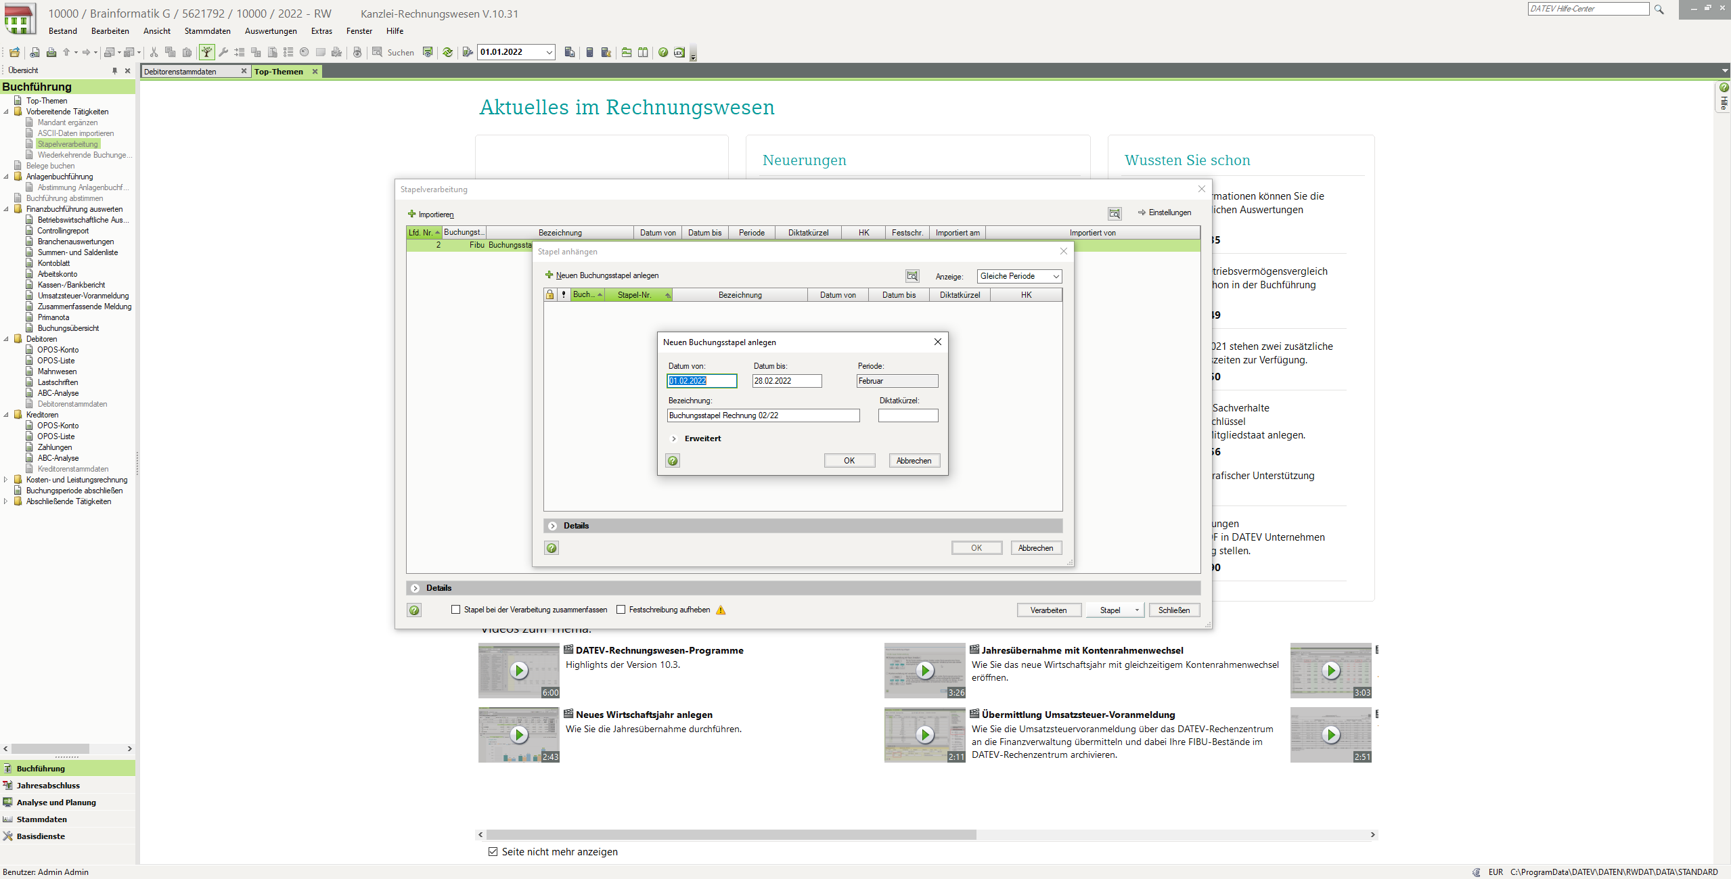Confirm with OK in Neuen Buchungsstapel anlegen dialog
This screenshot has height=879, width=1731.
pyautogui.click(x=849, y=461)
